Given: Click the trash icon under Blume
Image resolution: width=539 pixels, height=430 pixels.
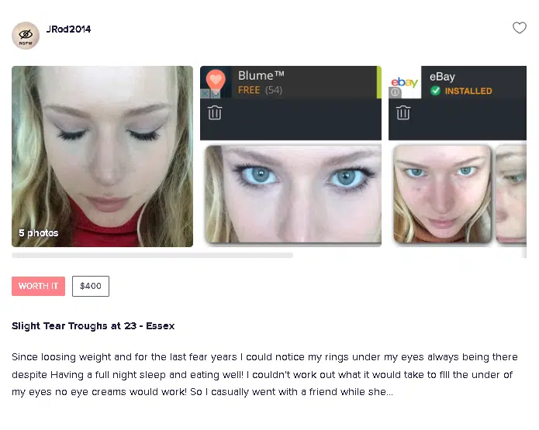Looking at the screenshot, I should click(215, 113).
